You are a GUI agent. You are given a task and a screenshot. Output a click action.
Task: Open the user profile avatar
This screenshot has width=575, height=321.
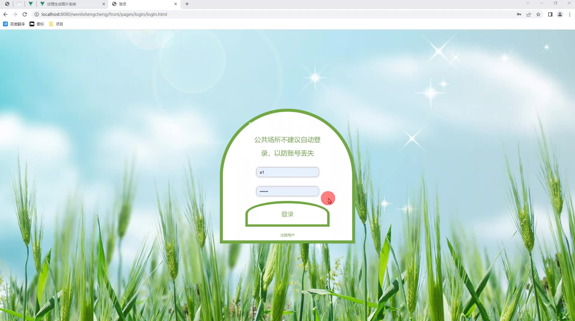point(560,14)
